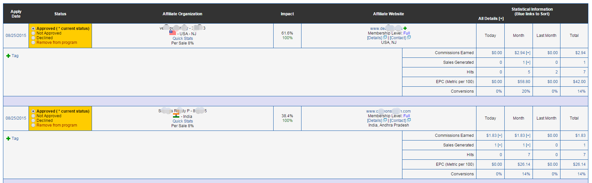Click Full membership level of India affiliate
Image resolution: width=592 pixels, height=183 pixels.
407,116
